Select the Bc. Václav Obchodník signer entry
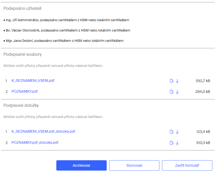The width and height of the screenshot is (217, 176). (x=67, y=30)
